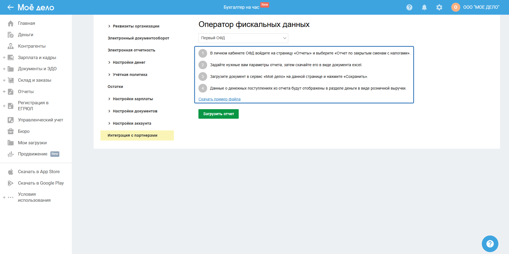Viewport: 509px width, 254px height.
Task: Expand Учётная политика section
Action: click(109, 75)
